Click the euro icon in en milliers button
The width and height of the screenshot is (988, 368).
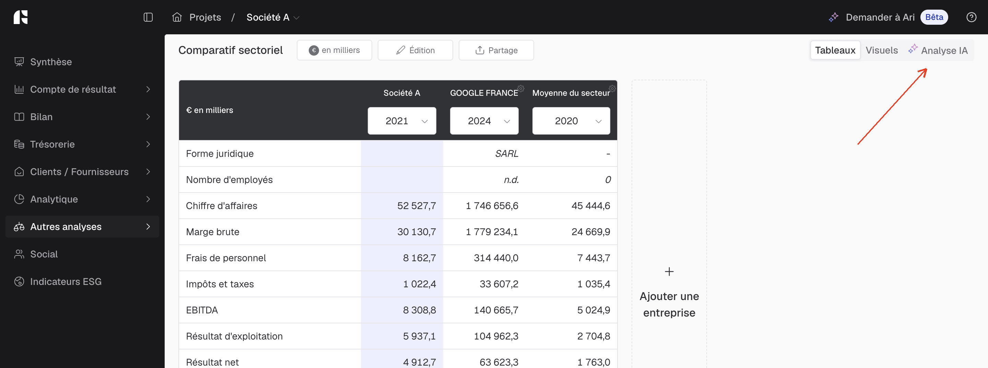314,50
